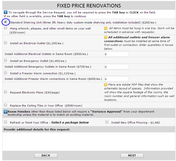This screenshot has height=161, width=176.
Task: Focus the Additional Emergency Outlets quantity box
Action: (x=116, y=67)
